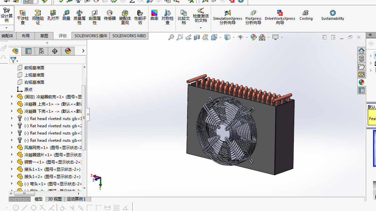Click Zoom to Area magnifier icon
376x211 pixels.
180,37
